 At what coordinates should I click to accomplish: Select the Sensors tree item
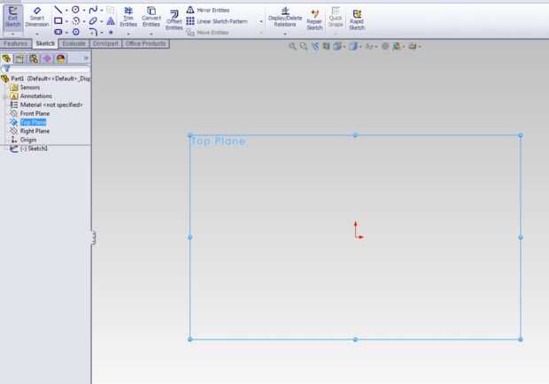[x=25, y=88]
